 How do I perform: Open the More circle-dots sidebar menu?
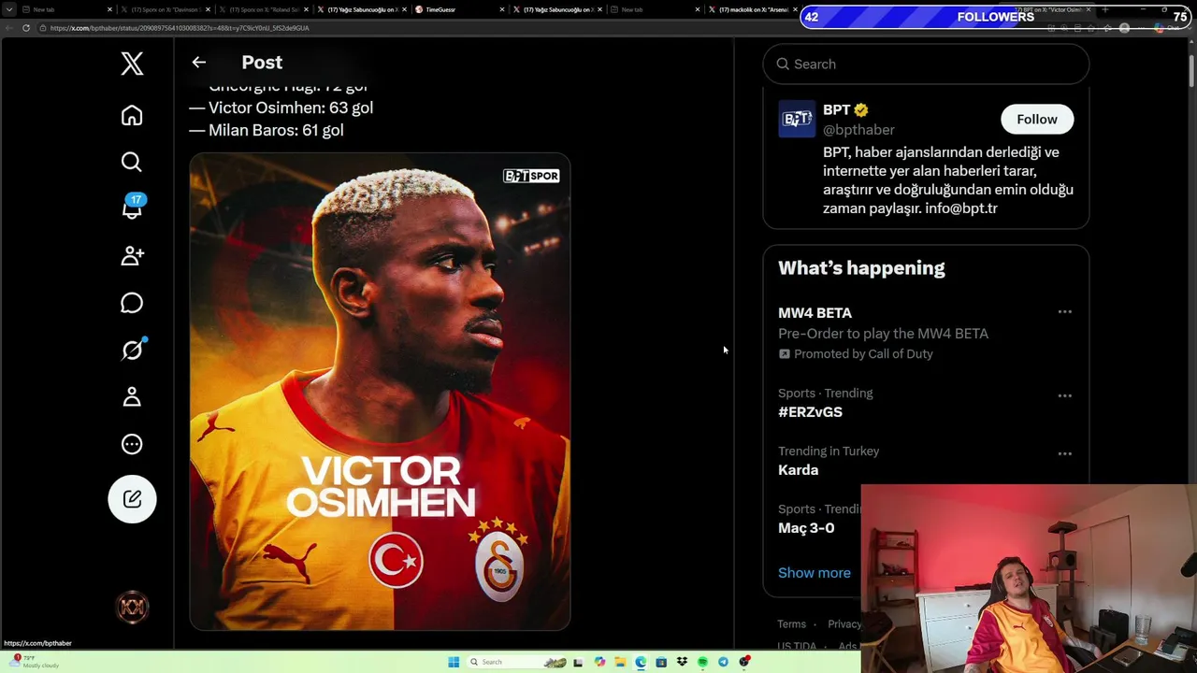(132, 444)
